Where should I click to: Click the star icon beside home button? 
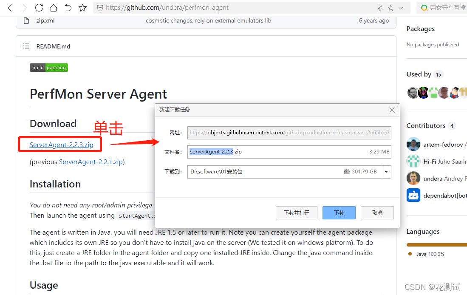click(83, 8)
